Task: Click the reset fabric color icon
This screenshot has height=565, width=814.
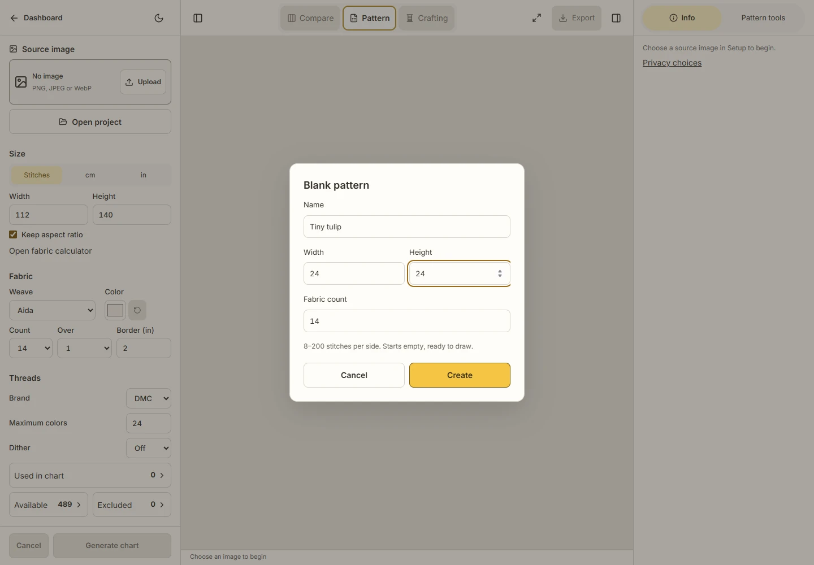Action: (x=137, y=310)
